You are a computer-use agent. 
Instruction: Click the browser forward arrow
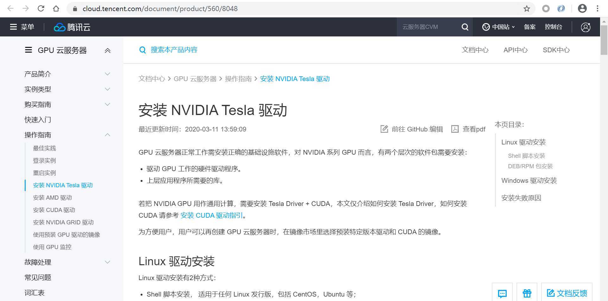tap(26, 9)
